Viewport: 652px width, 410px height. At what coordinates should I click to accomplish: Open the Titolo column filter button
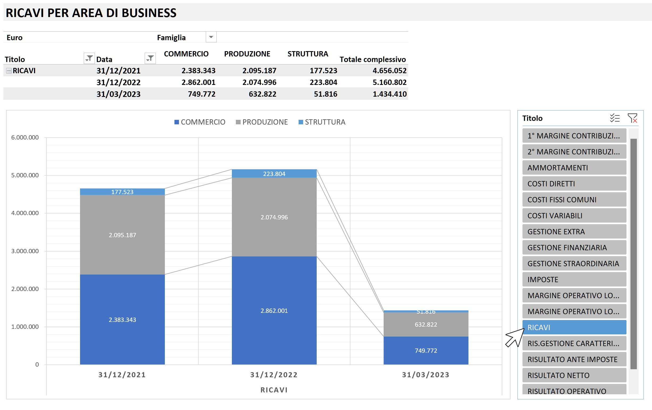pyautogui.click(x=89, y=58)
